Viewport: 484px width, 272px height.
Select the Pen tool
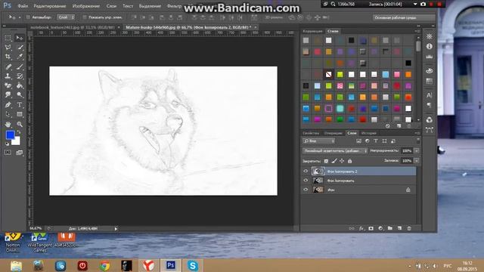[8, 105]
